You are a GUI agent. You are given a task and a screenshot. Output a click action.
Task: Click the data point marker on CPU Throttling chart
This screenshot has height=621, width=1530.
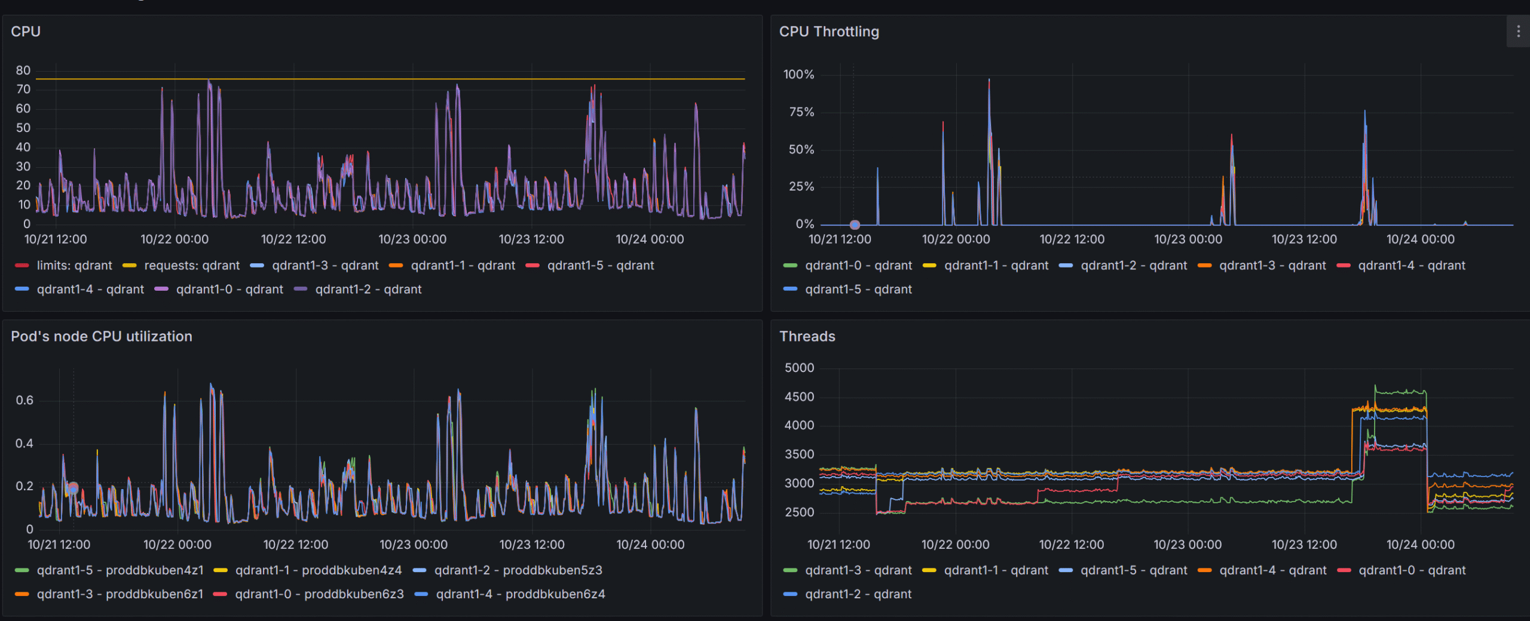pos(855,225)
